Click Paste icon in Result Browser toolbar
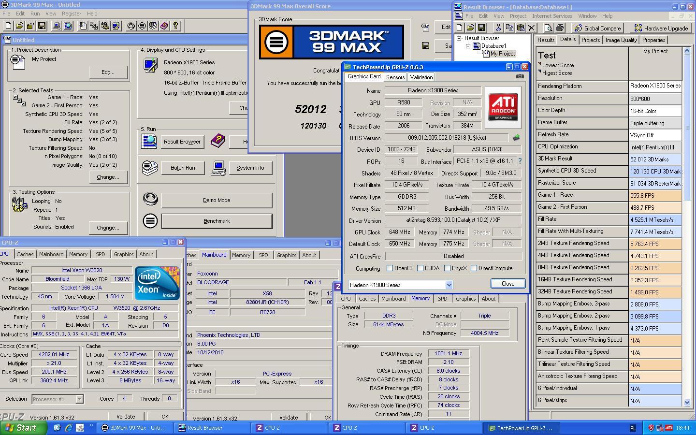This screenshot has height=435, width=696. coord(520,28)
